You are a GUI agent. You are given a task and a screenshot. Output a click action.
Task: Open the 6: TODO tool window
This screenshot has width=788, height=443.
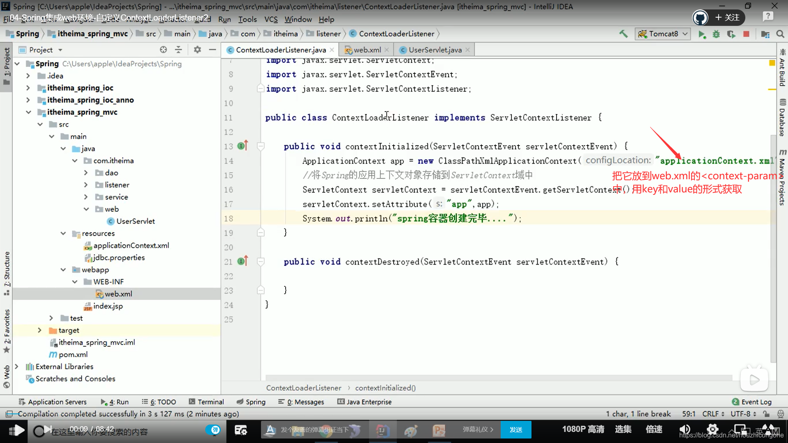click(159, 402)
